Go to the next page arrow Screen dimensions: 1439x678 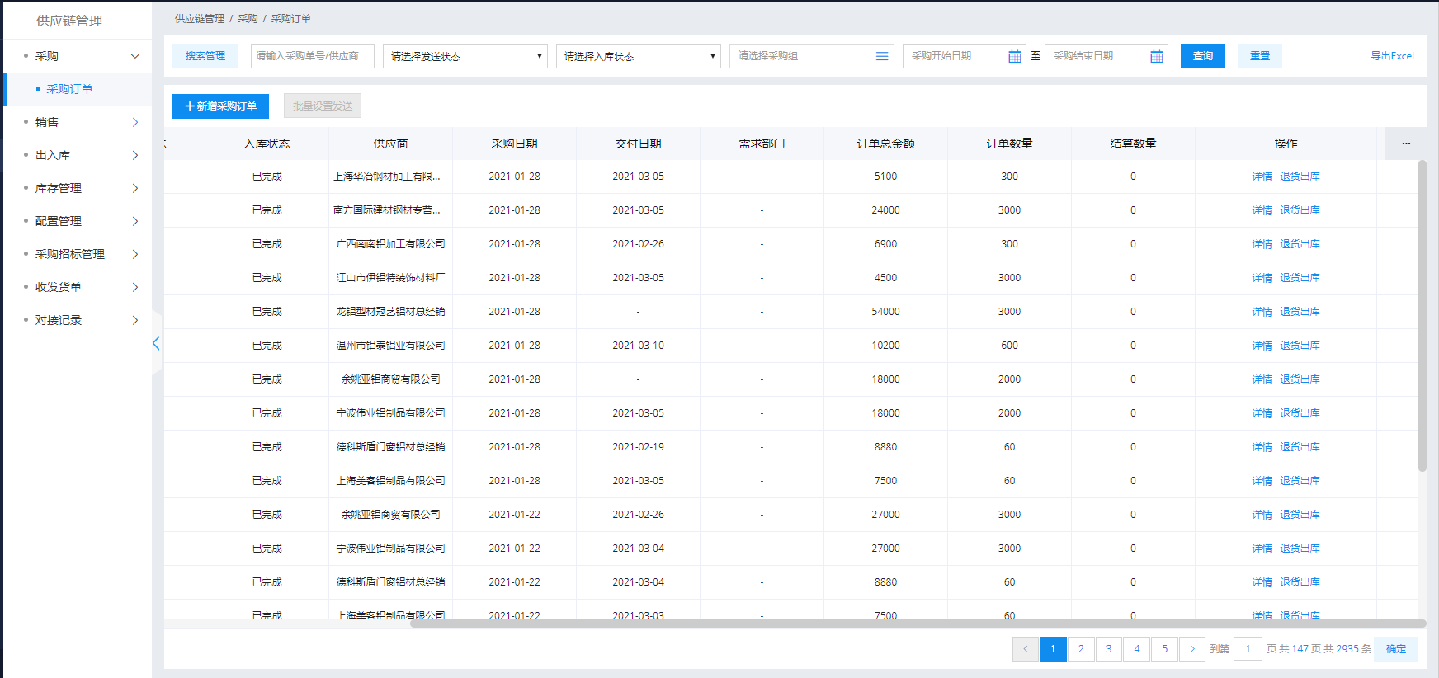[1191, 649]
